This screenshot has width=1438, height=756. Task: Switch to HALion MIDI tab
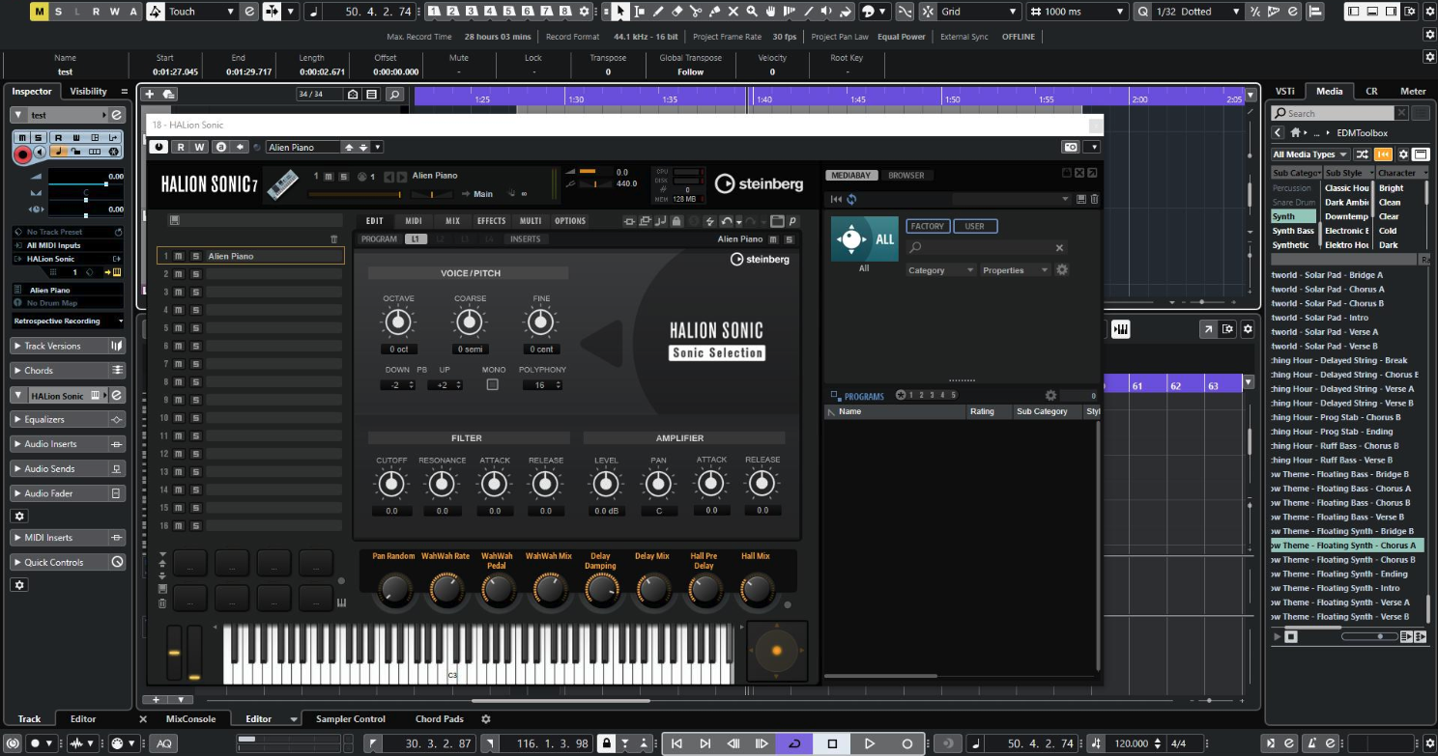pos(414,221)
